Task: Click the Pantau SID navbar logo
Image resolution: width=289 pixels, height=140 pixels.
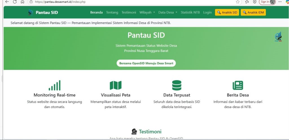Action: pos(30,12)
